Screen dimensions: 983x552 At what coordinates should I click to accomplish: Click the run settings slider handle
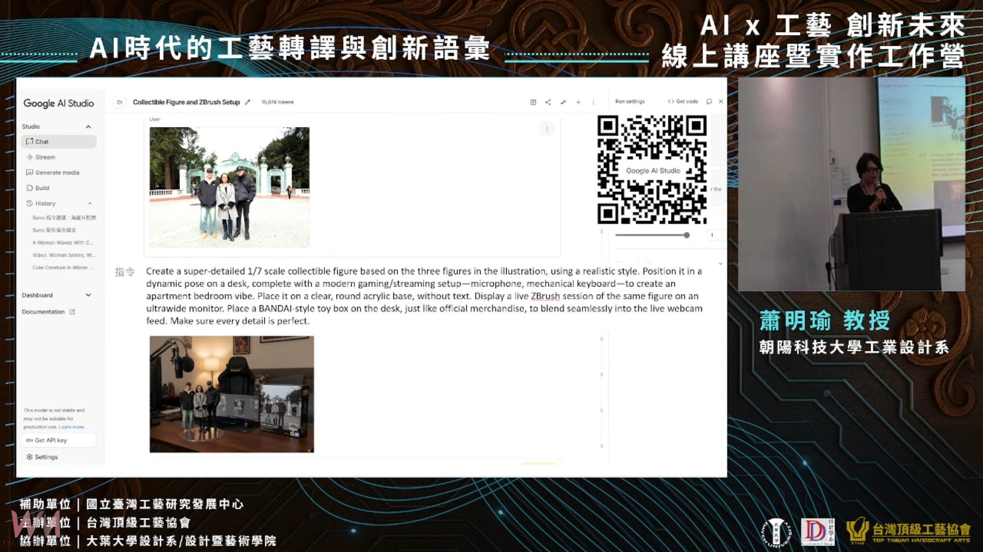click(687, 235)
